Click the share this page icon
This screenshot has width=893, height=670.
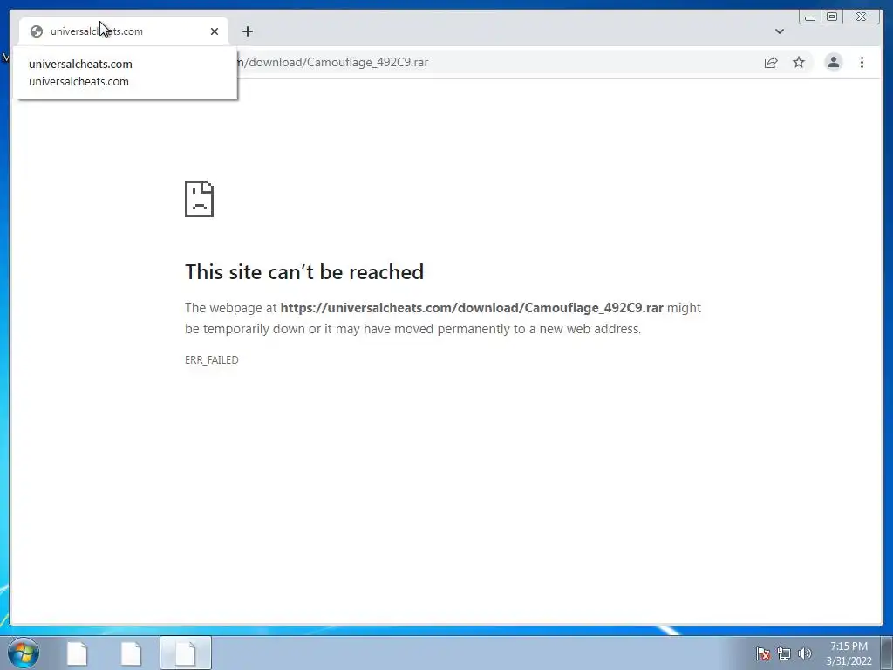point(771,62)
